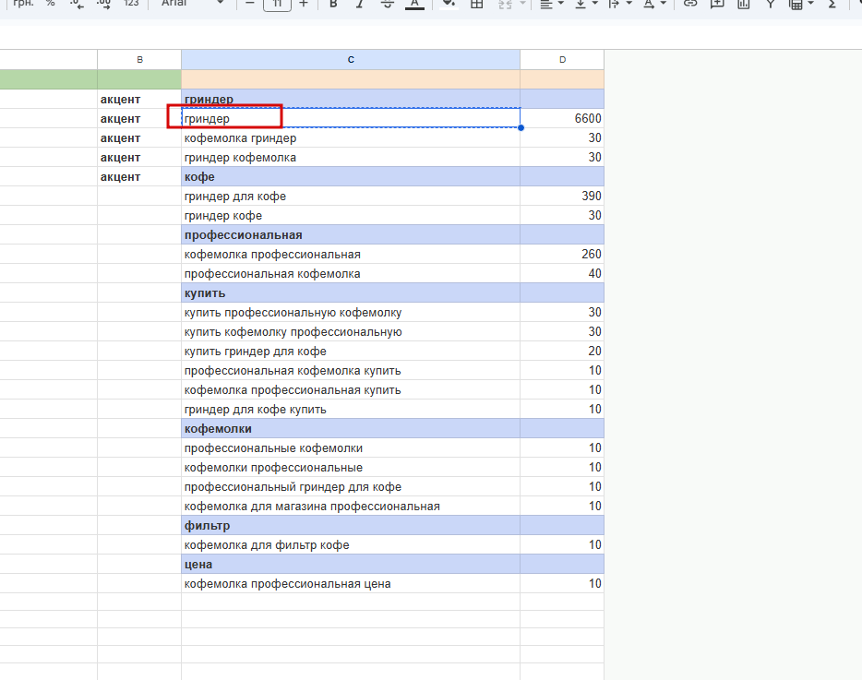Toggle italic formatting in toolbar

pos(360,4)
